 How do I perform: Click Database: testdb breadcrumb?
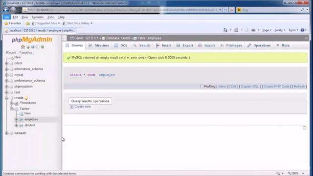(x=118, y=38)
